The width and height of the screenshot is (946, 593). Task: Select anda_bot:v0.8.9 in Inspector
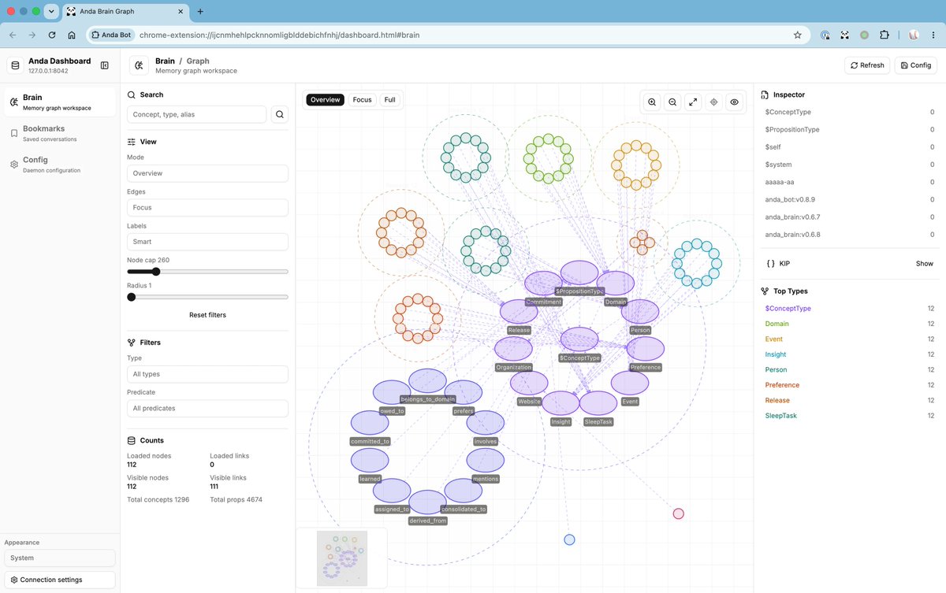click(849, 199)
